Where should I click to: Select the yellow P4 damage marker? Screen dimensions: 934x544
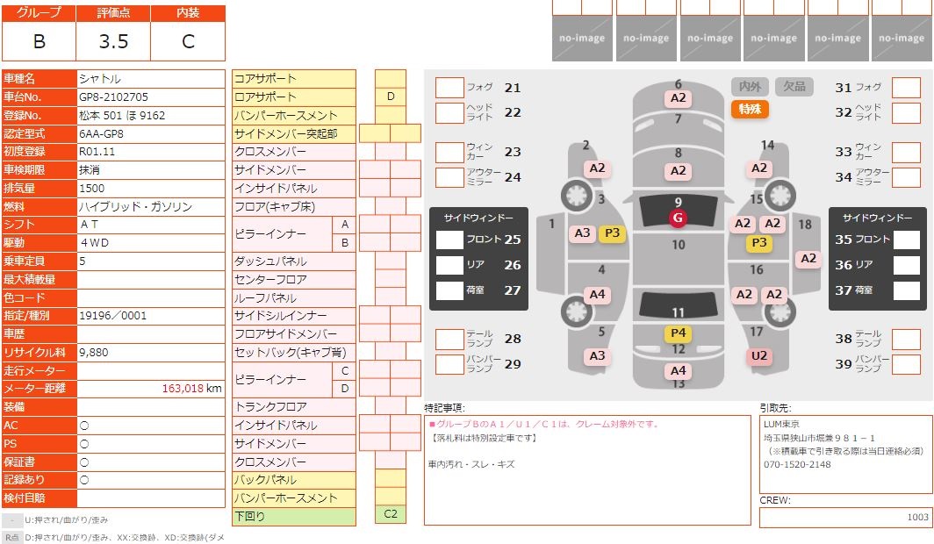678,333
